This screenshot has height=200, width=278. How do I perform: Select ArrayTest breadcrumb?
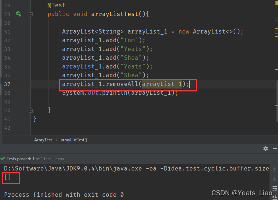[x=43, y=140]
